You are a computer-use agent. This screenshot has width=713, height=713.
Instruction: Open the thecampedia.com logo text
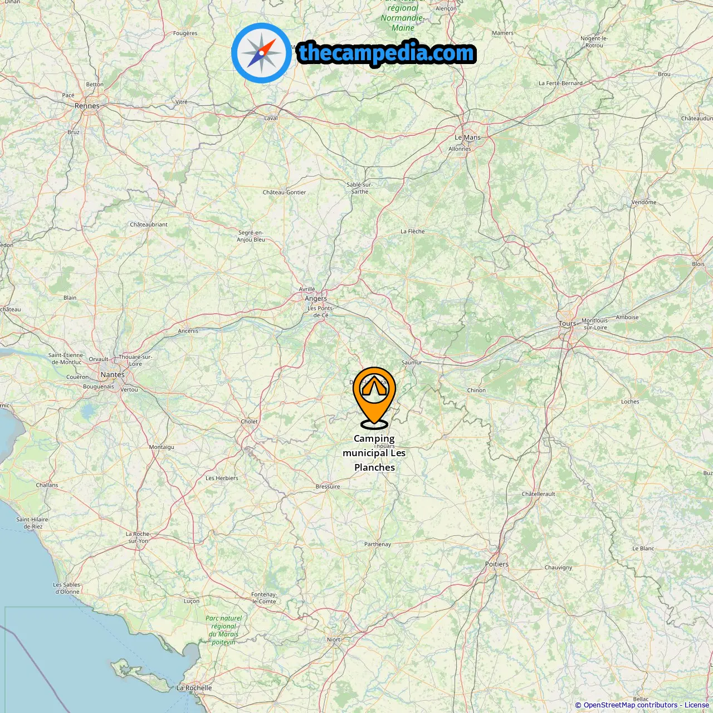coord(387,53)
